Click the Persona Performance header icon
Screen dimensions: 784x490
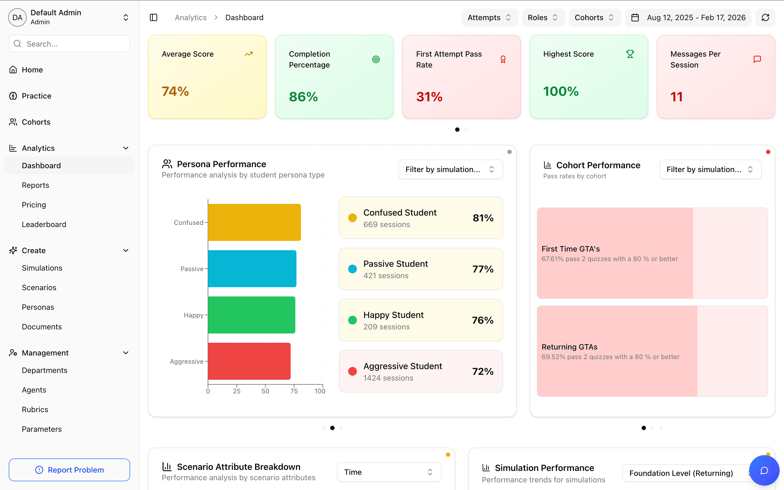point(167,164)
